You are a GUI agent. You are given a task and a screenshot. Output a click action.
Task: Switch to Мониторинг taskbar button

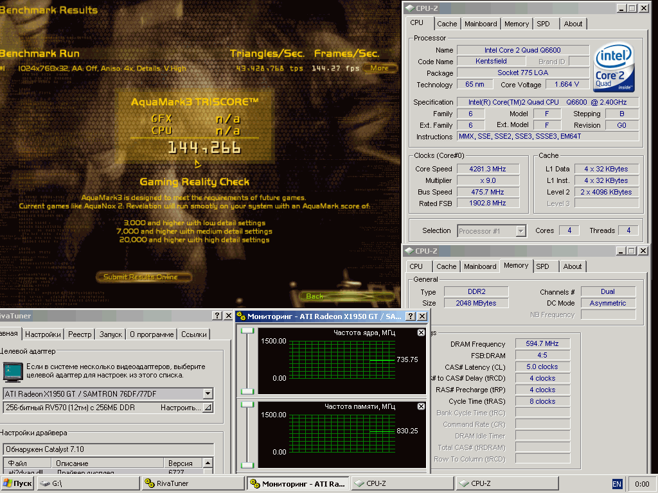(298, 483)
